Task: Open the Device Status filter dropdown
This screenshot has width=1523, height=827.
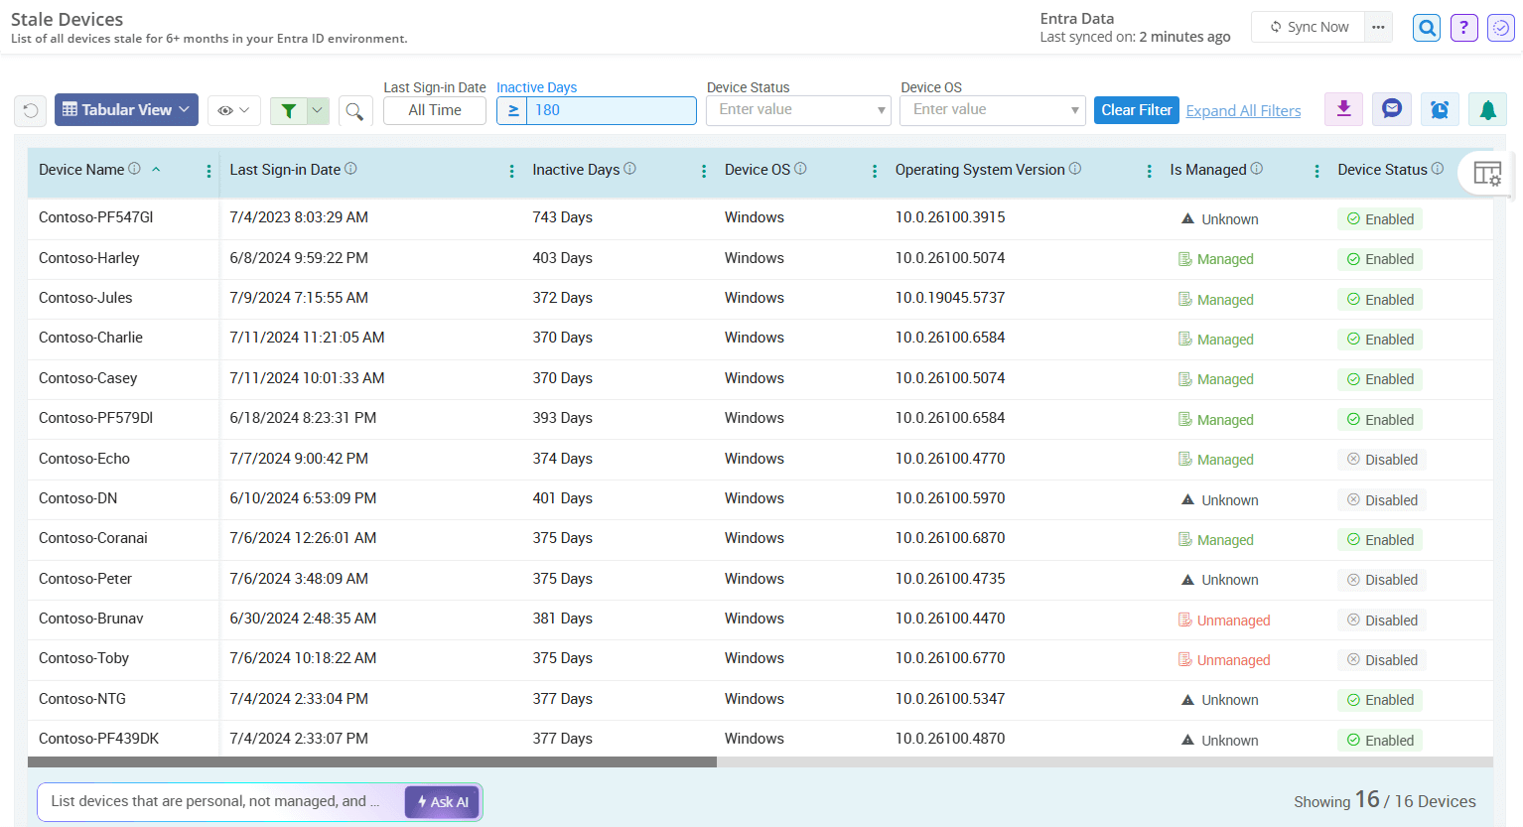Action: click(x=798, y=109)
